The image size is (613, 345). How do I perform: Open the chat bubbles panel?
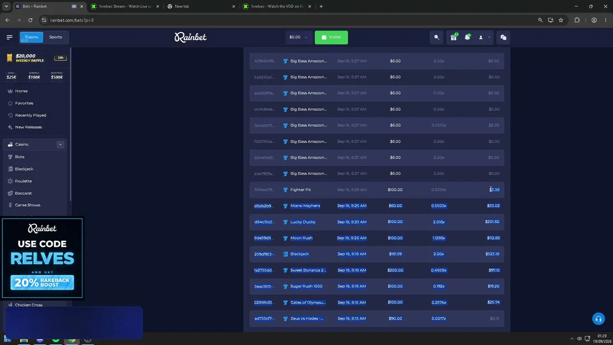503,37
